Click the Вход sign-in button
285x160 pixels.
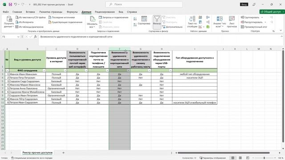[244, 4]
